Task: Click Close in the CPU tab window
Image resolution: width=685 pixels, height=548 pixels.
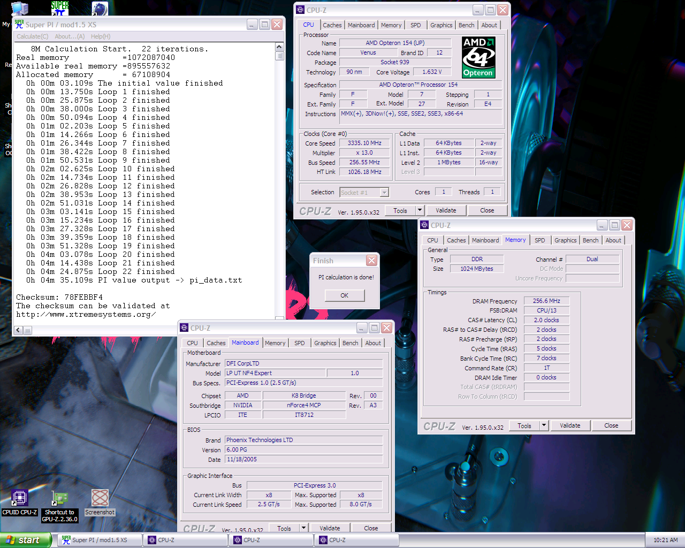Action: [487, 211]
